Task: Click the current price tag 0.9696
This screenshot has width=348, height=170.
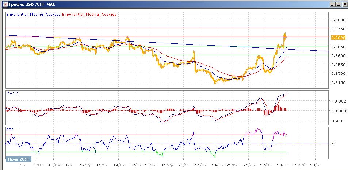Action: [x=338, y=38]
